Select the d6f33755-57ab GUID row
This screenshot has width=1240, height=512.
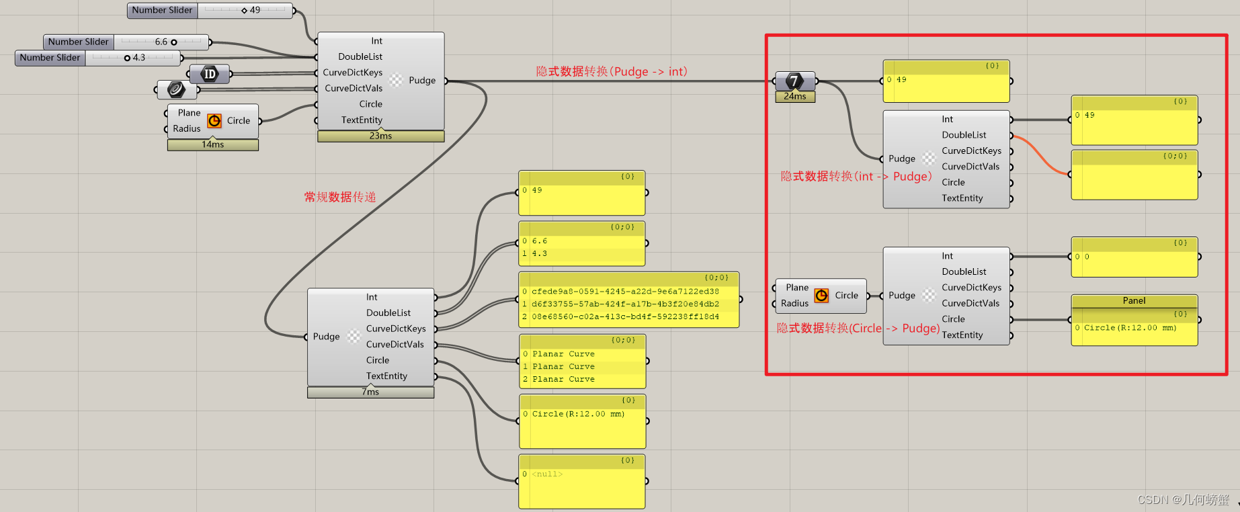pyautogui.click(x=629, y=304)
